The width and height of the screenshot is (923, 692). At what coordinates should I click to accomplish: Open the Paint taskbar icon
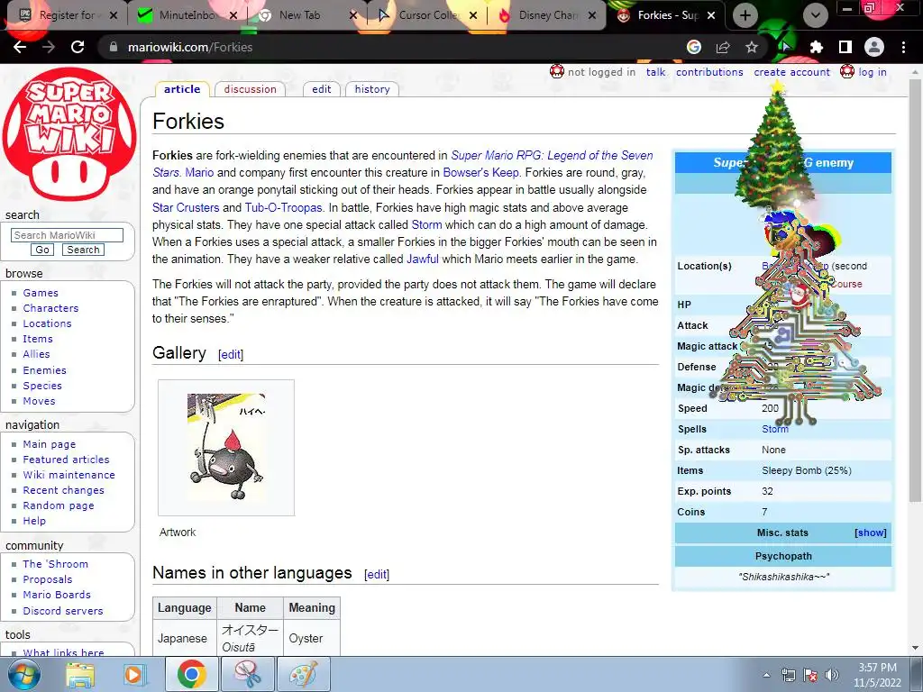point(304,674)
